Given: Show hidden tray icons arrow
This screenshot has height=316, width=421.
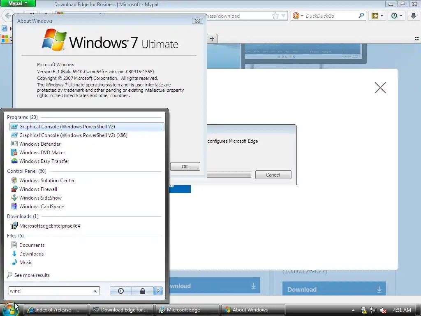Looking at the screenshot, I should [353, 310].
